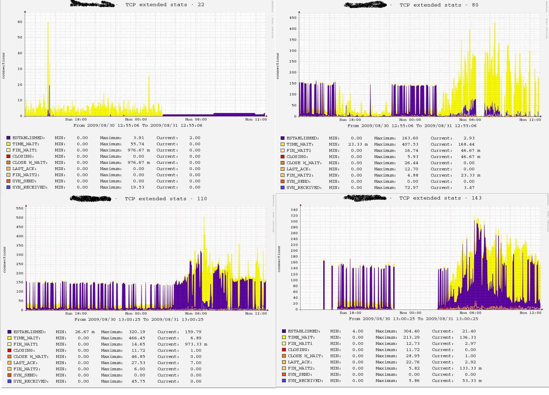This screenshot has height=395, width=549.
Task: Click the 'Mon 12:00' axis label on port 143 graph
Action: [x=530, y=313]
